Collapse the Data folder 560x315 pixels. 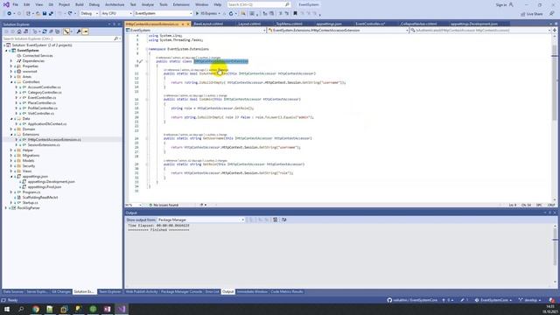11,119
